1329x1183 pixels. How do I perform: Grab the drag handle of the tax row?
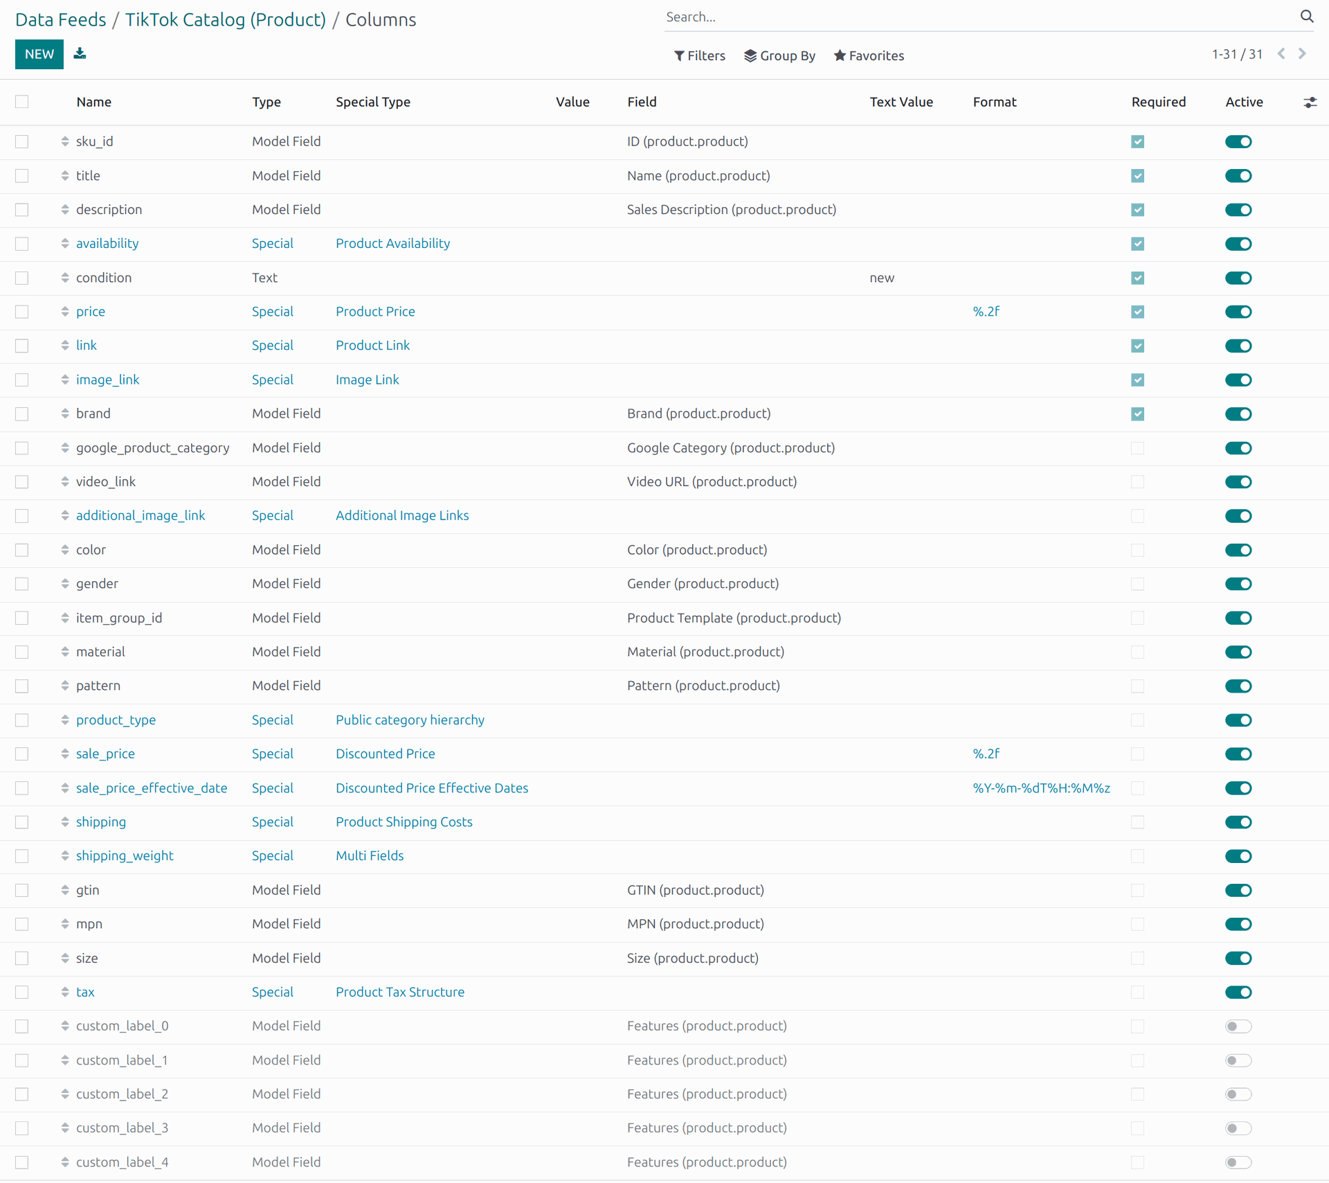[x=65, y=993]
